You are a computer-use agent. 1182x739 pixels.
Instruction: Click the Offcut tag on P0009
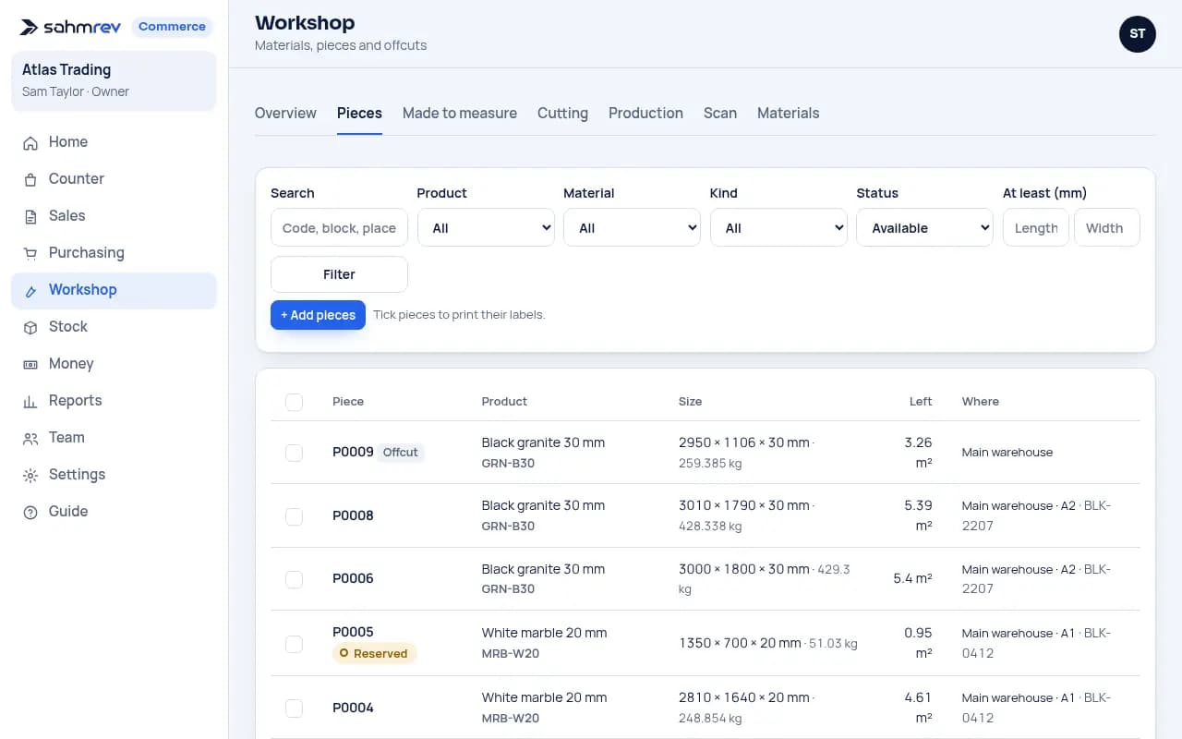(401, 453)
